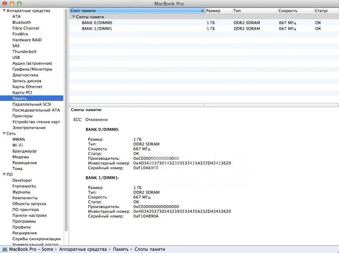The width and height of the screenshot is (339, 253).
Task: Click the sort arrow in Слот памяти header
Action: pos(202,11)
